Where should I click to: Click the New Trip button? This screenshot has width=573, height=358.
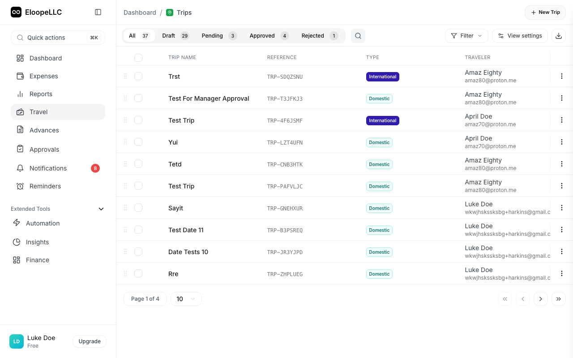(545, 12)
